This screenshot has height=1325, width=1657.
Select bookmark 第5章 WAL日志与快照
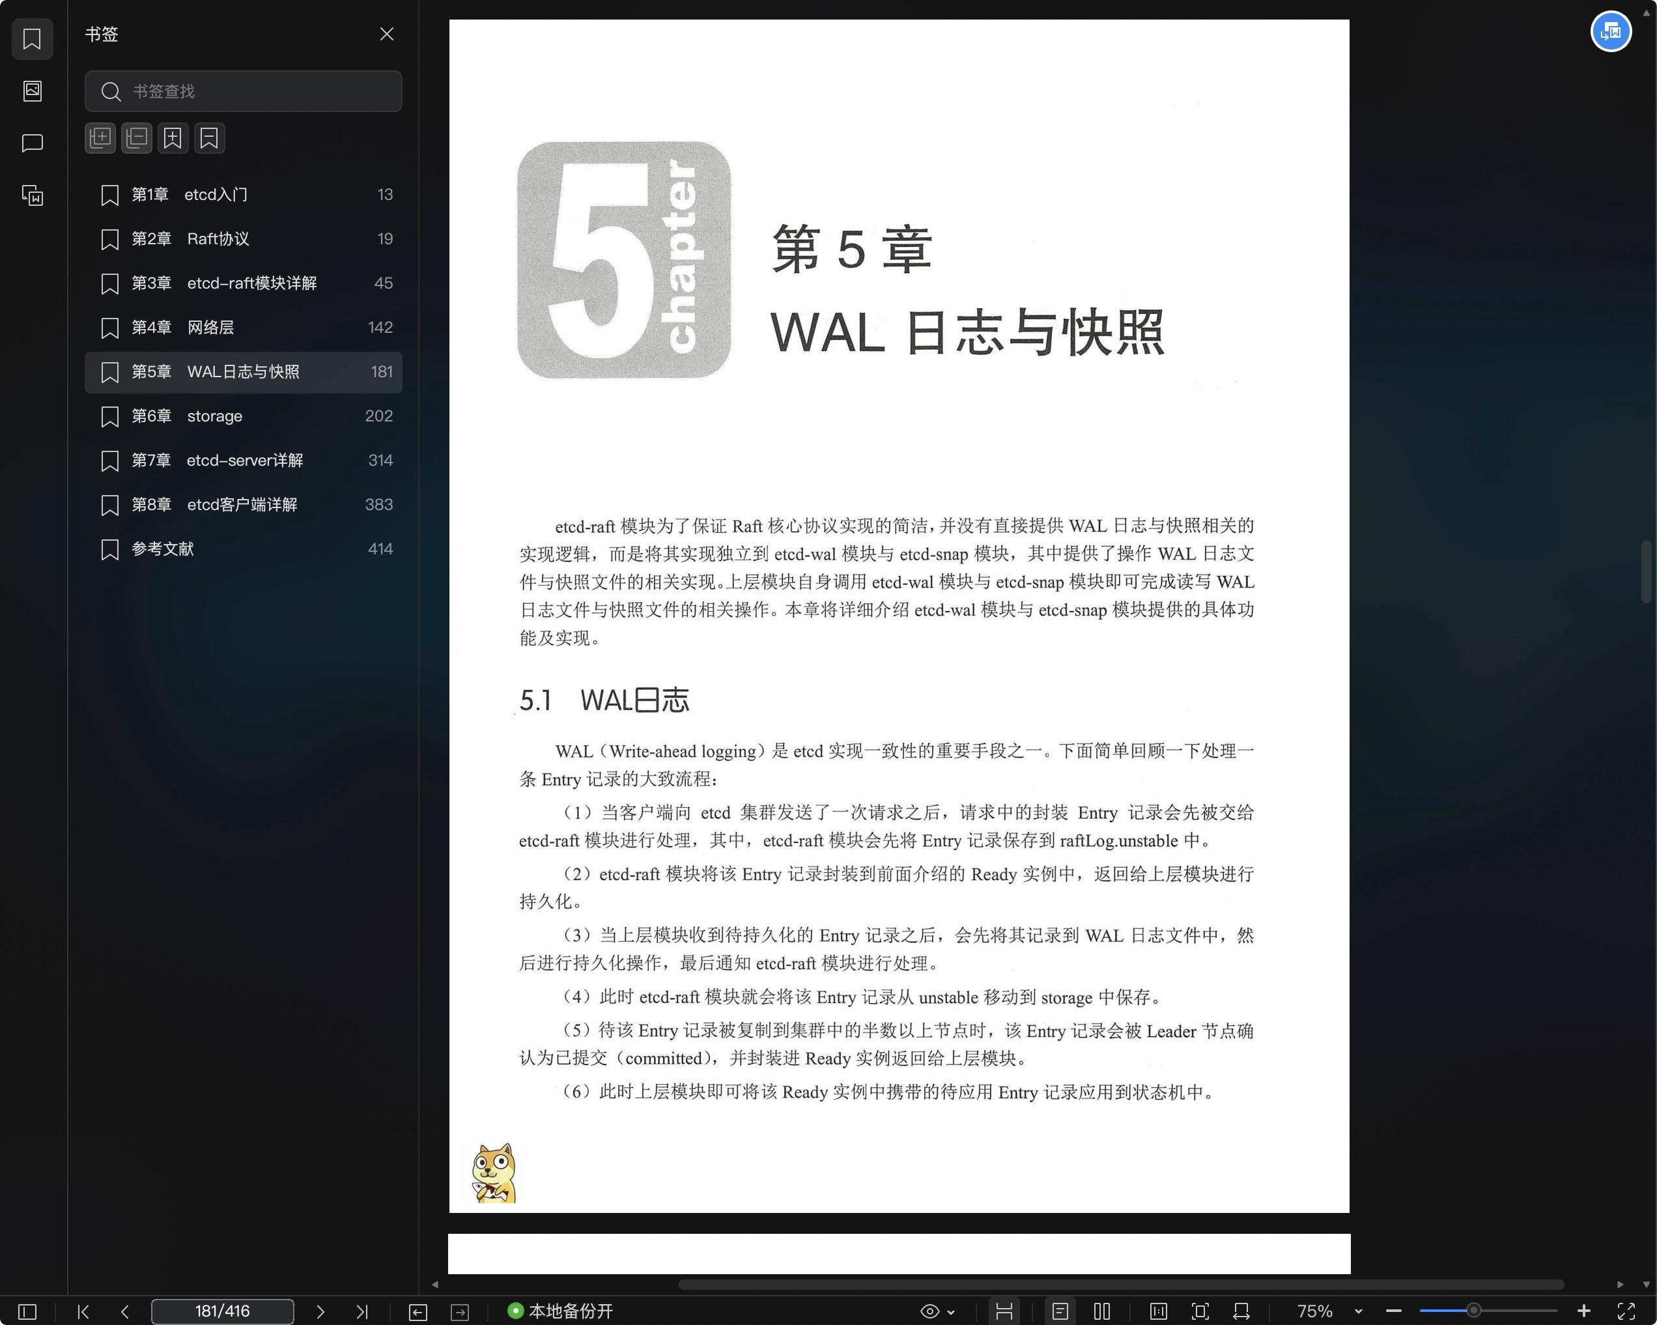click(x=243, y=372)
